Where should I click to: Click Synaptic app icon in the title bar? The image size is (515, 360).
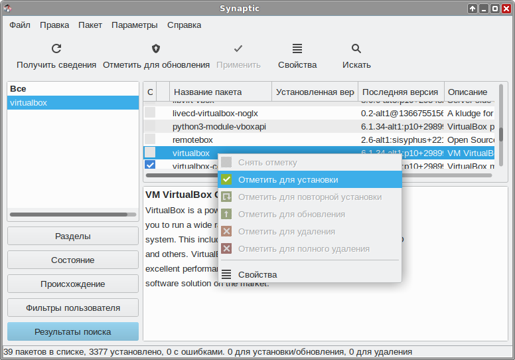[x=7, y=8]
